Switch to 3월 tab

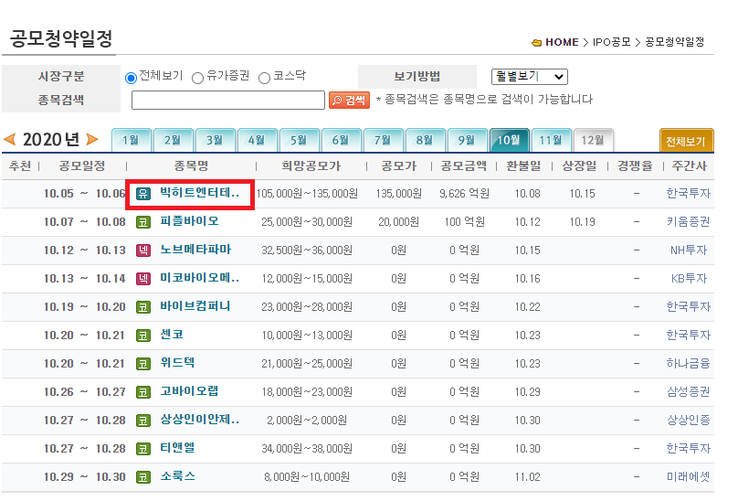click(x=215, y=140)
